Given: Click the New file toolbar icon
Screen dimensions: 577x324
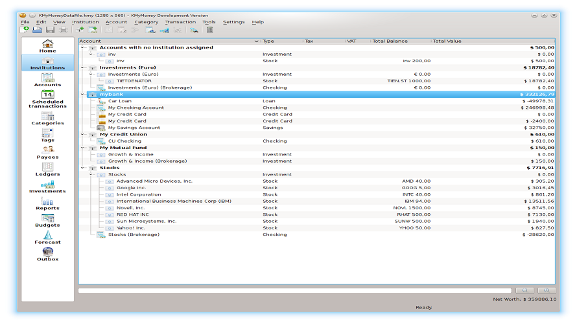Looking at the screenshot, I should click(x=25, y=30).
